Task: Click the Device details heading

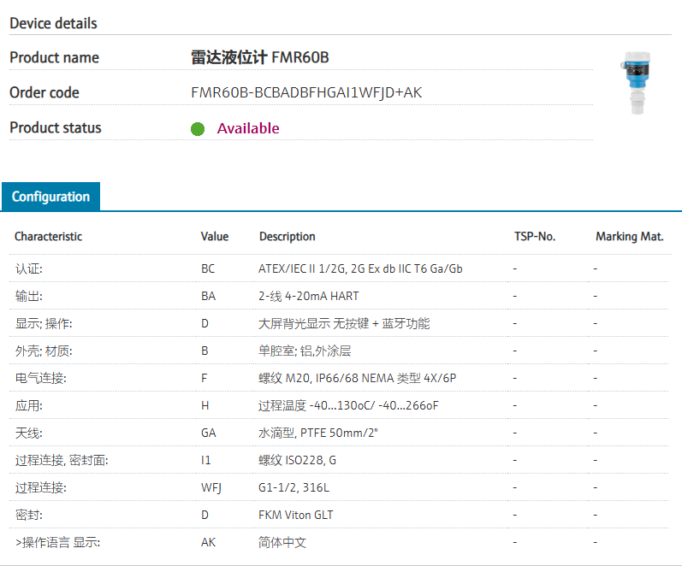Action: pyautogui.click(x=53, y=23)
